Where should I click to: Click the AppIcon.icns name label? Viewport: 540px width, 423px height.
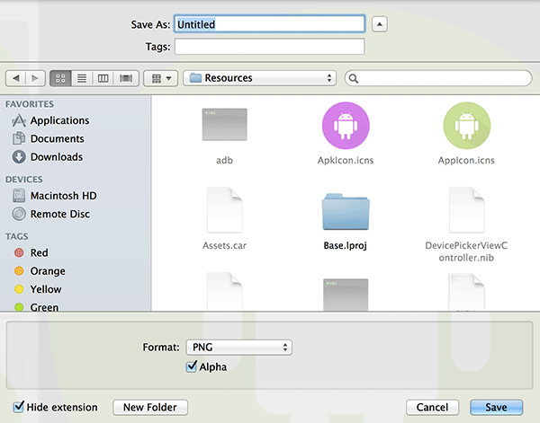(x=466, y=160)
